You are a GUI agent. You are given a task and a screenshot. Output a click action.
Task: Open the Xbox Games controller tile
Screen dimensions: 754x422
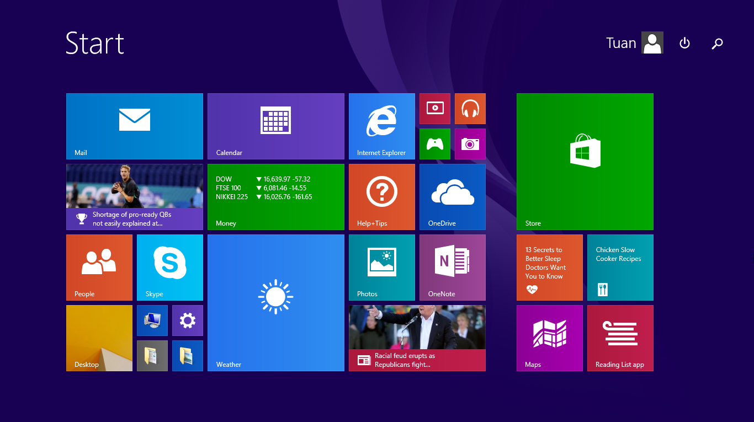[435, 144]
